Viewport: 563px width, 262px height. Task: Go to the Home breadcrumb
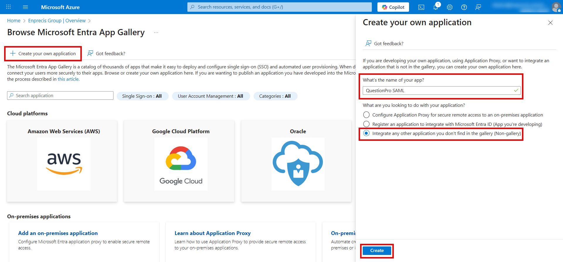(x=14, y=21)
